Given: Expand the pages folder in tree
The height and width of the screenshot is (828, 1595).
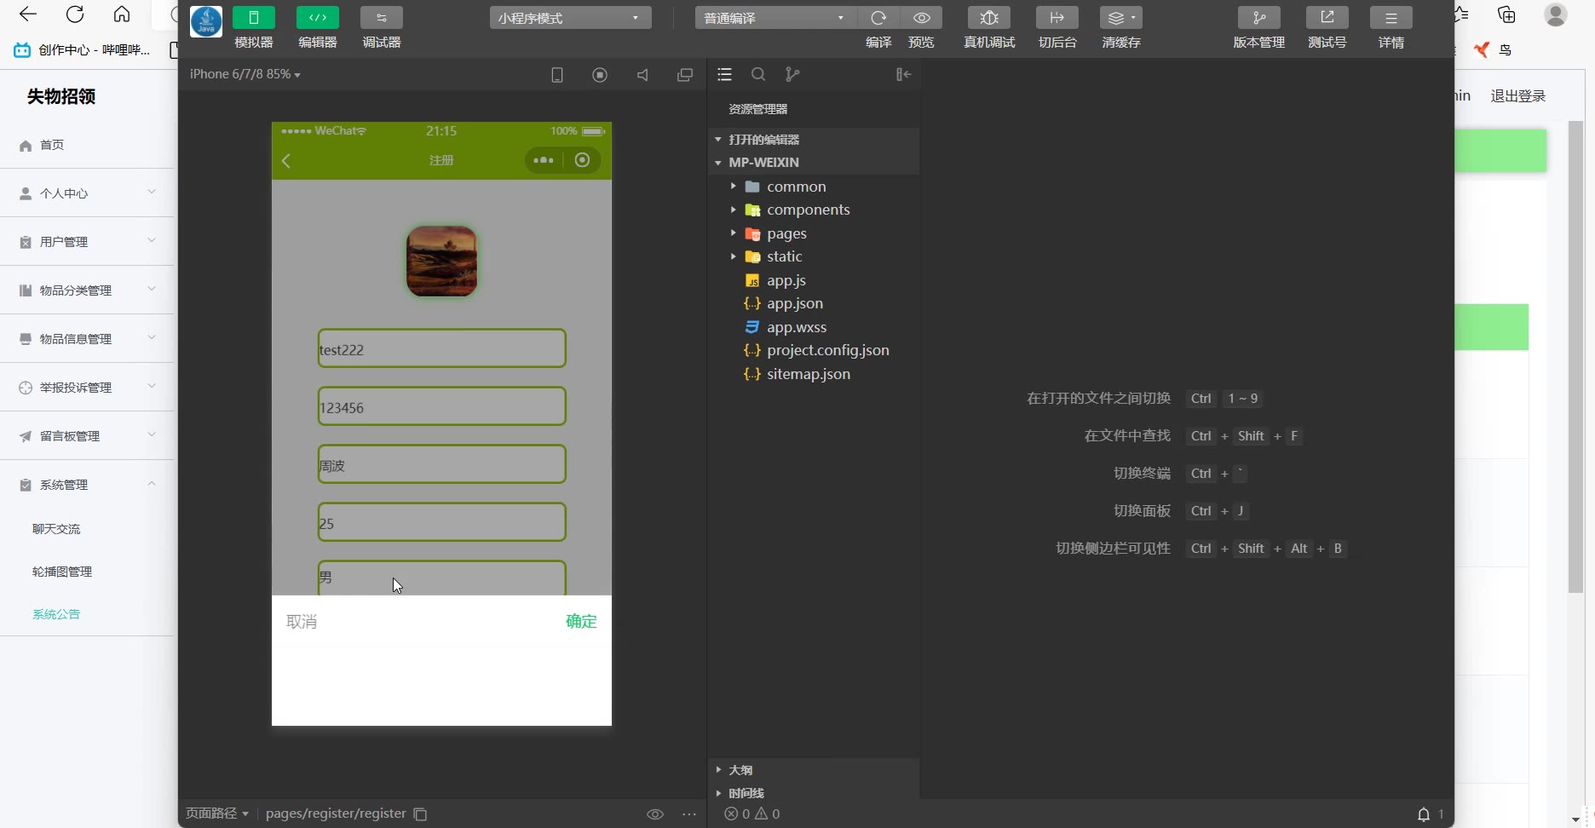Looking at the screenshot, I should (x=786, y=233).
